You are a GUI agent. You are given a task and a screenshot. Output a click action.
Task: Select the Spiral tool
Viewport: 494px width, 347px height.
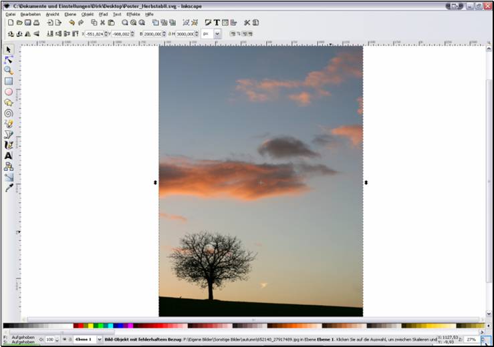pyautogui.click(x=9, y=113)
